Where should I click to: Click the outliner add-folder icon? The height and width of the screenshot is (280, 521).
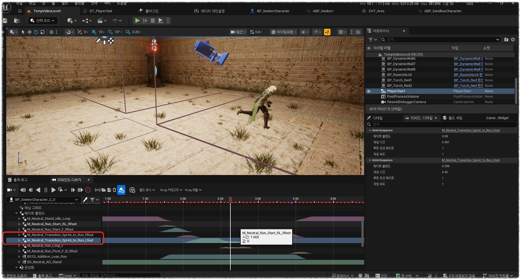pos(506,40)
